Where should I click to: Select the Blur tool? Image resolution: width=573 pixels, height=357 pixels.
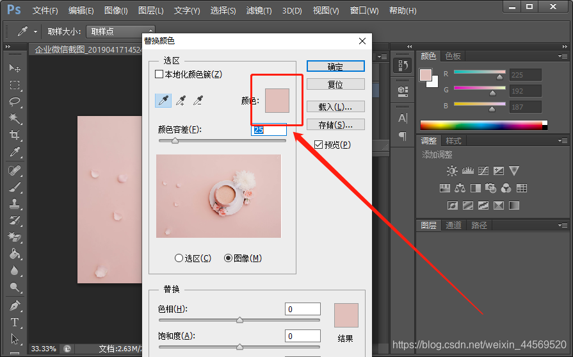(x=15, y=270)
